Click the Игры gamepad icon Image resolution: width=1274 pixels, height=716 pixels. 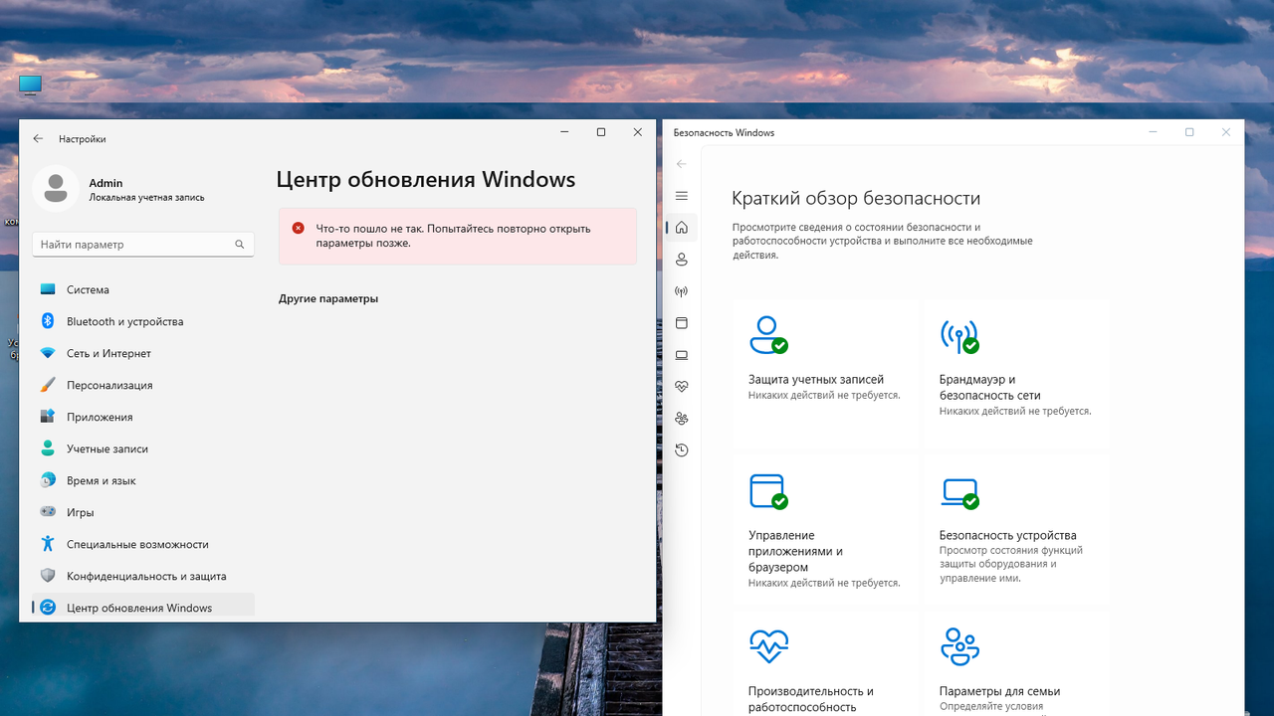tap(47, 512)
